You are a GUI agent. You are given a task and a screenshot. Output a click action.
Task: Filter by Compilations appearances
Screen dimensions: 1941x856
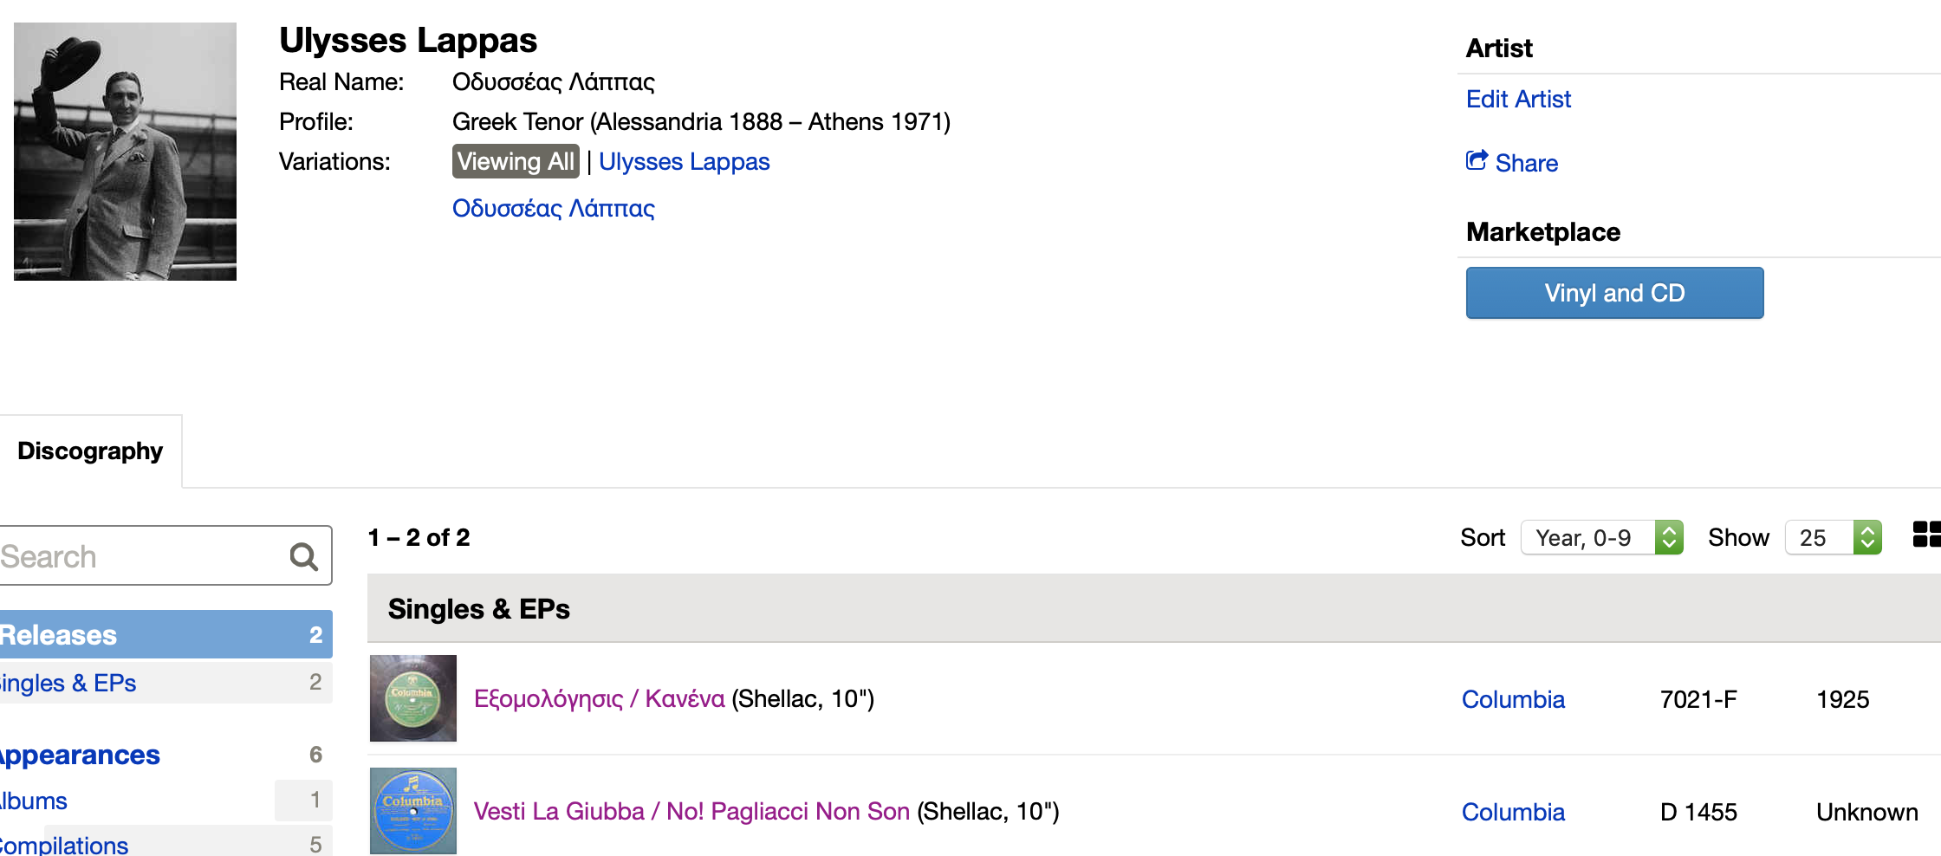click(x=64, y=845)
